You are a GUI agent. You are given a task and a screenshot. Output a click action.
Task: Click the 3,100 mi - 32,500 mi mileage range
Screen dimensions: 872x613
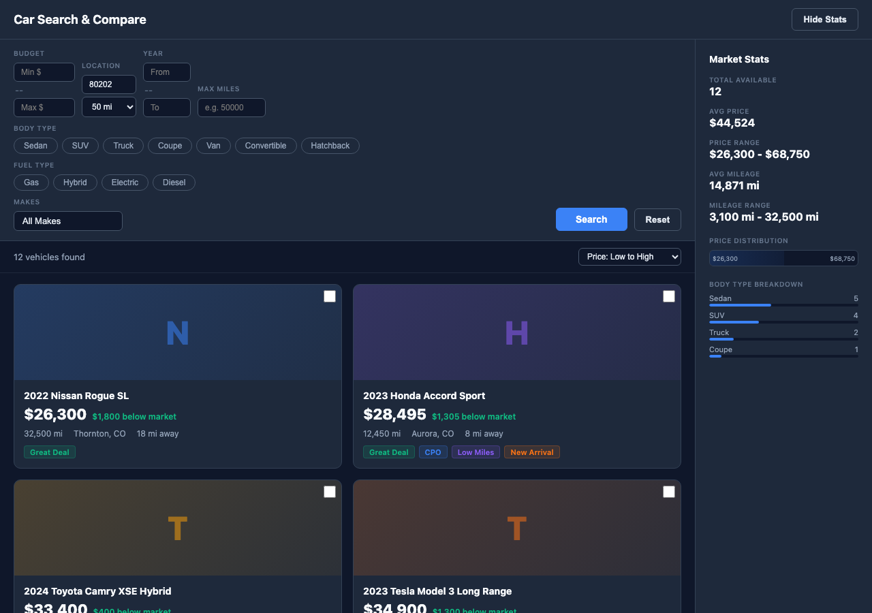(764, 217)
